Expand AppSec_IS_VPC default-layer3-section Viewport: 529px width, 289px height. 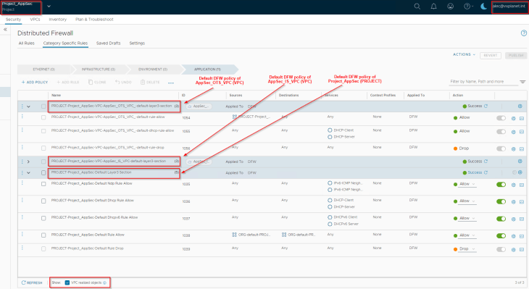coord(29,162)
